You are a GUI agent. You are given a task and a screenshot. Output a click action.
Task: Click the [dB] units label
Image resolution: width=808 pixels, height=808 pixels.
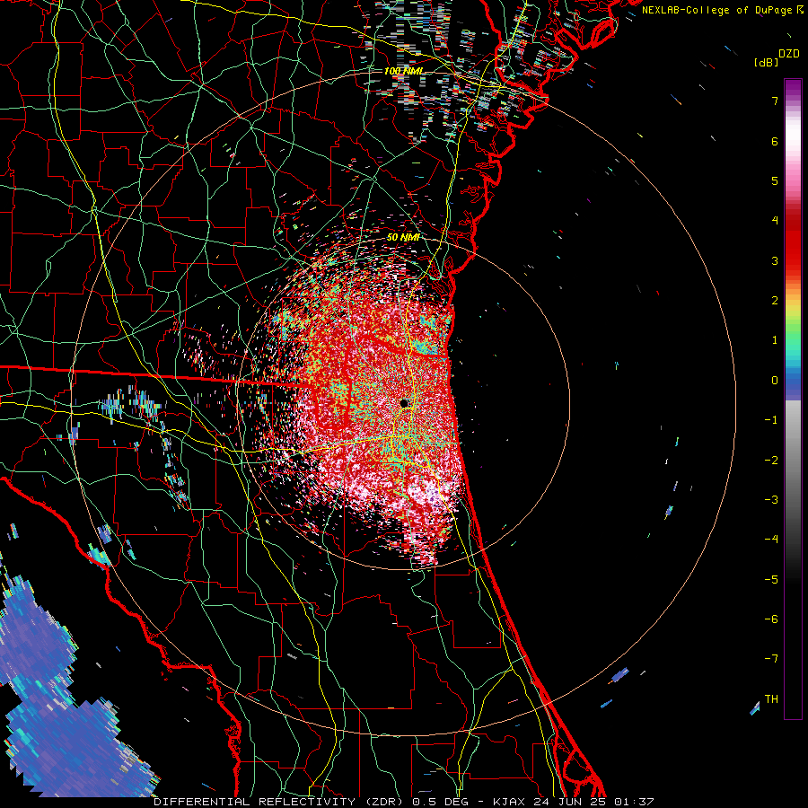(766, 62)
